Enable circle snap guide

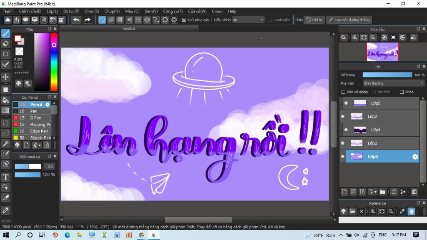(x=147, y=20)
